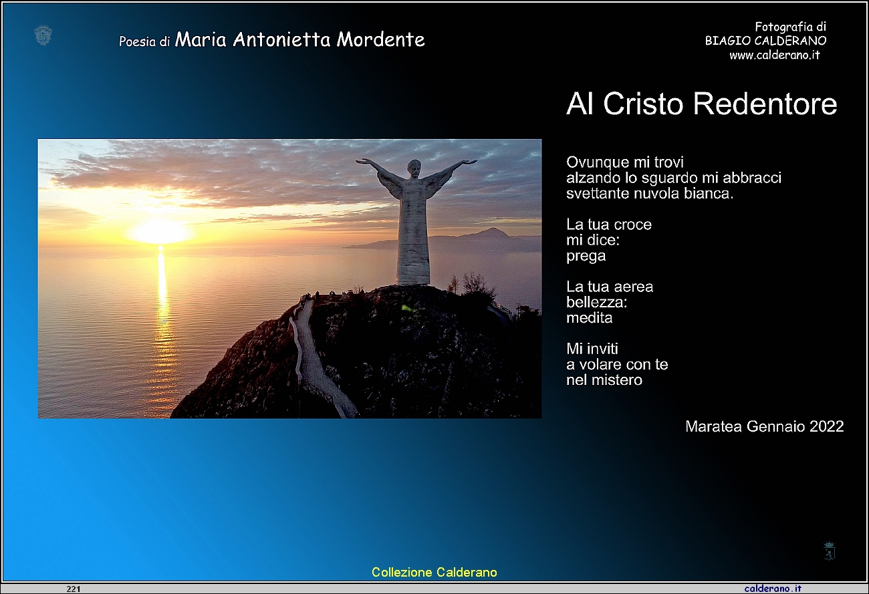Click the 'Al Cristo Redentore' poem title
The width and height of the screenshot is (869, 594).
[x=701, y=104]
